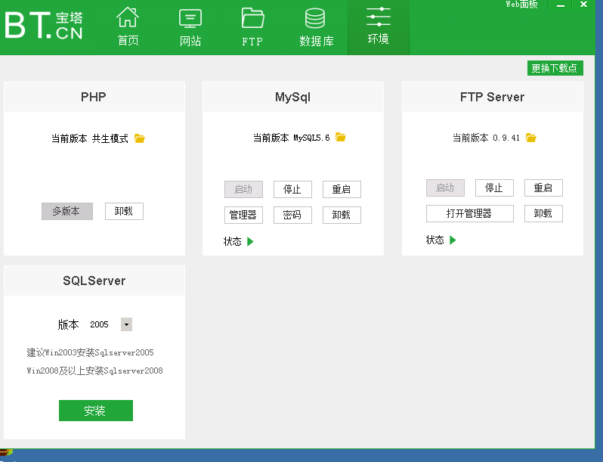Click the MySql 状态 green play indicator
Screen dimensions: 603x462
(x=250, y=241)
